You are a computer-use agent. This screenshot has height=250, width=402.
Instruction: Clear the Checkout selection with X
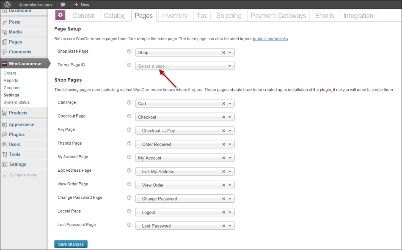[x=223, y=117]
